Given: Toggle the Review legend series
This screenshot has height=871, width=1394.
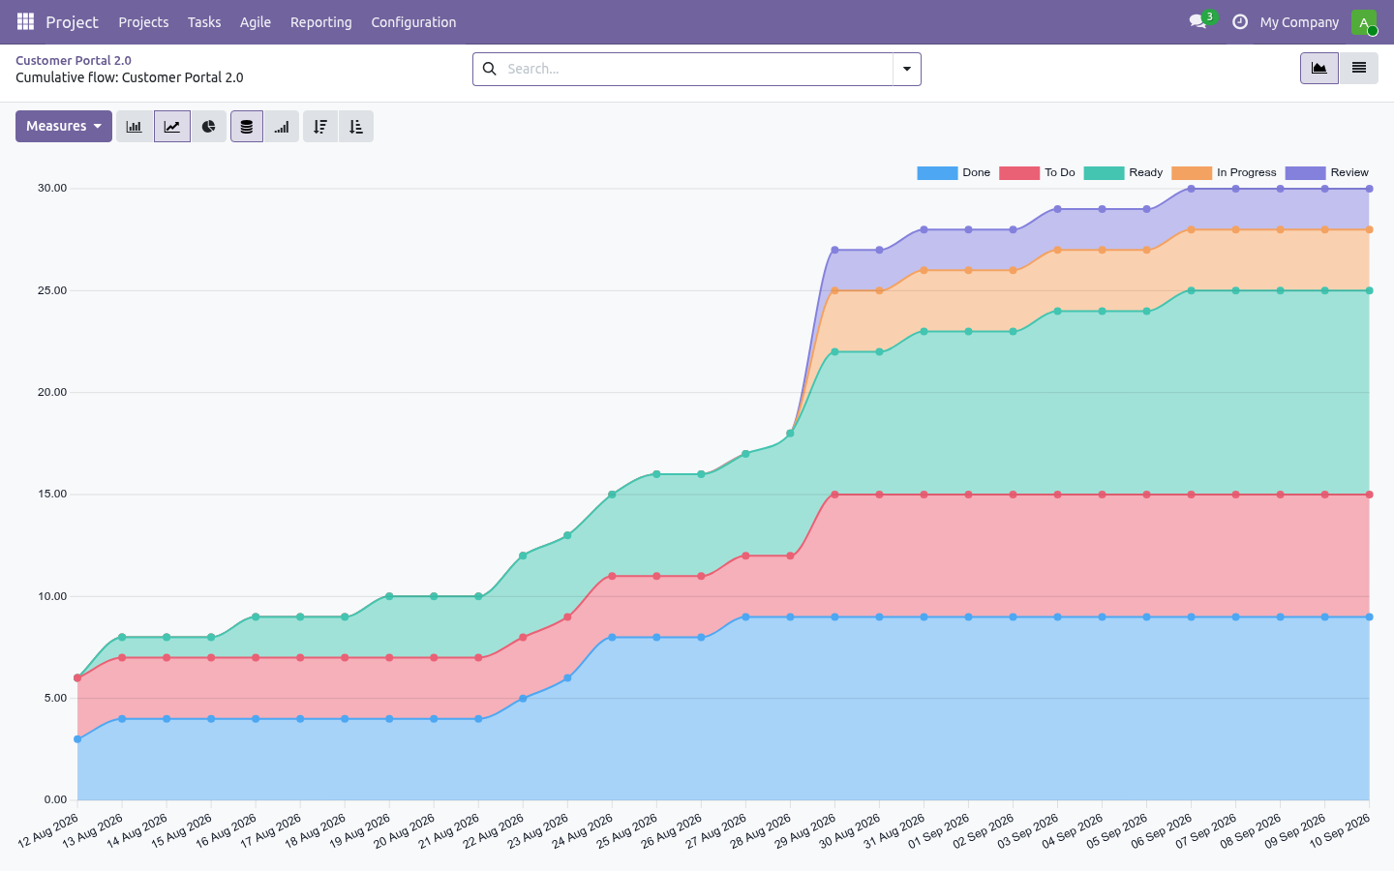Looking at the screenshot, I should 1327,172.
